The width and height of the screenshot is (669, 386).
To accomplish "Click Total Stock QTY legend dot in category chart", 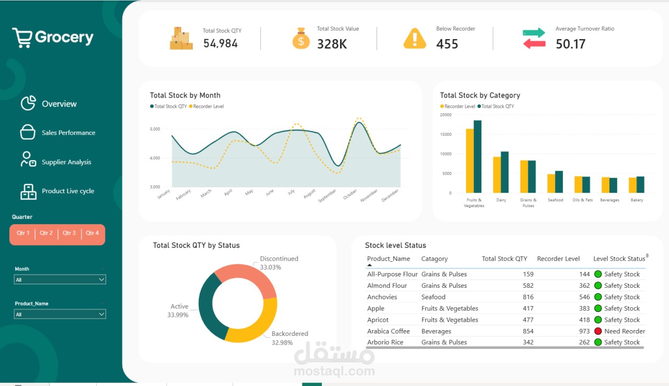I will 479,107.
